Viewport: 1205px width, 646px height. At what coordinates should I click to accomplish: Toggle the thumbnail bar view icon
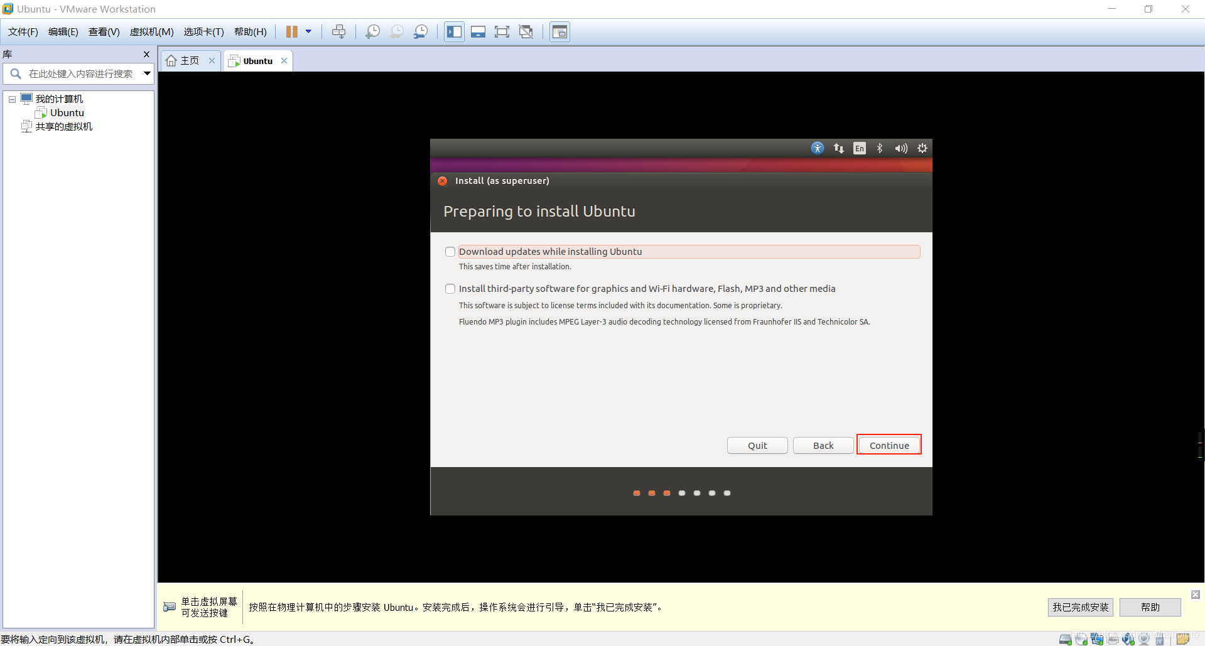point(478,31)
